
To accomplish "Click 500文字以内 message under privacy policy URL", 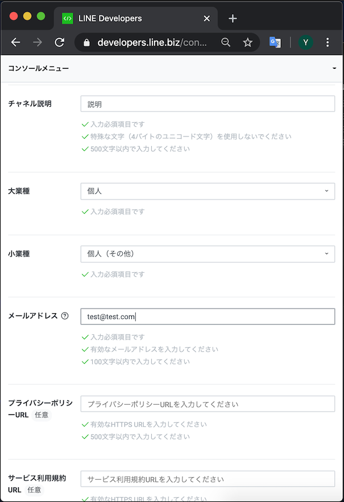I will 140,437.
